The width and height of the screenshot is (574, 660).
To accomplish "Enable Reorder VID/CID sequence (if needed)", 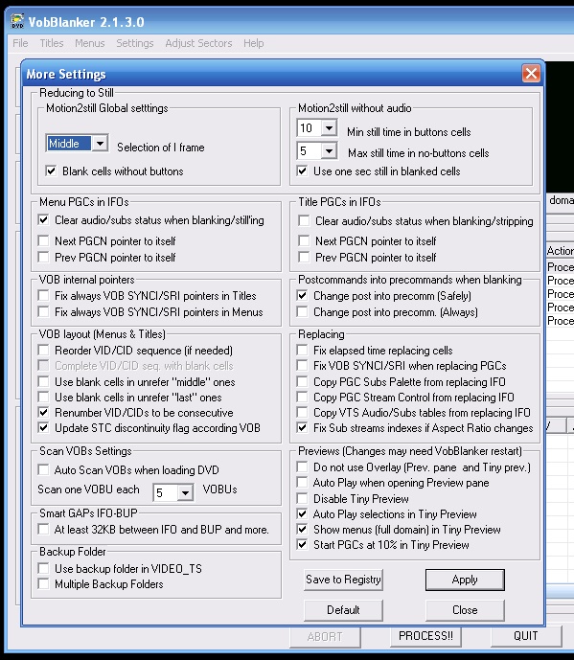I will coord(43,351).
